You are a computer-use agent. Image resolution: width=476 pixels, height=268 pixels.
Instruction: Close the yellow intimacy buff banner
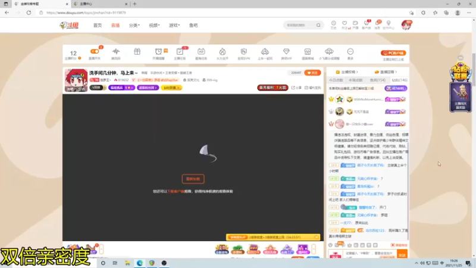tap(317, 237)
